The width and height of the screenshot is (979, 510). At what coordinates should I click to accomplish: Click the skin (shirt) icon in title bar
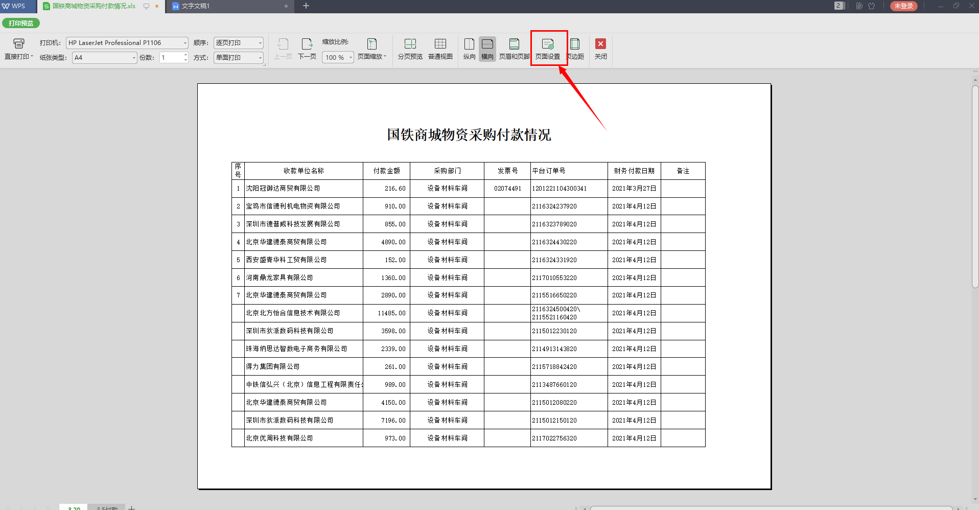coord(872,6)
